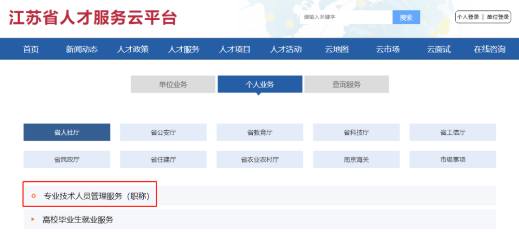519x233 pixels.
Task: Expand 专业技术人员管理服务（职称） section
Action: [260, 196]
